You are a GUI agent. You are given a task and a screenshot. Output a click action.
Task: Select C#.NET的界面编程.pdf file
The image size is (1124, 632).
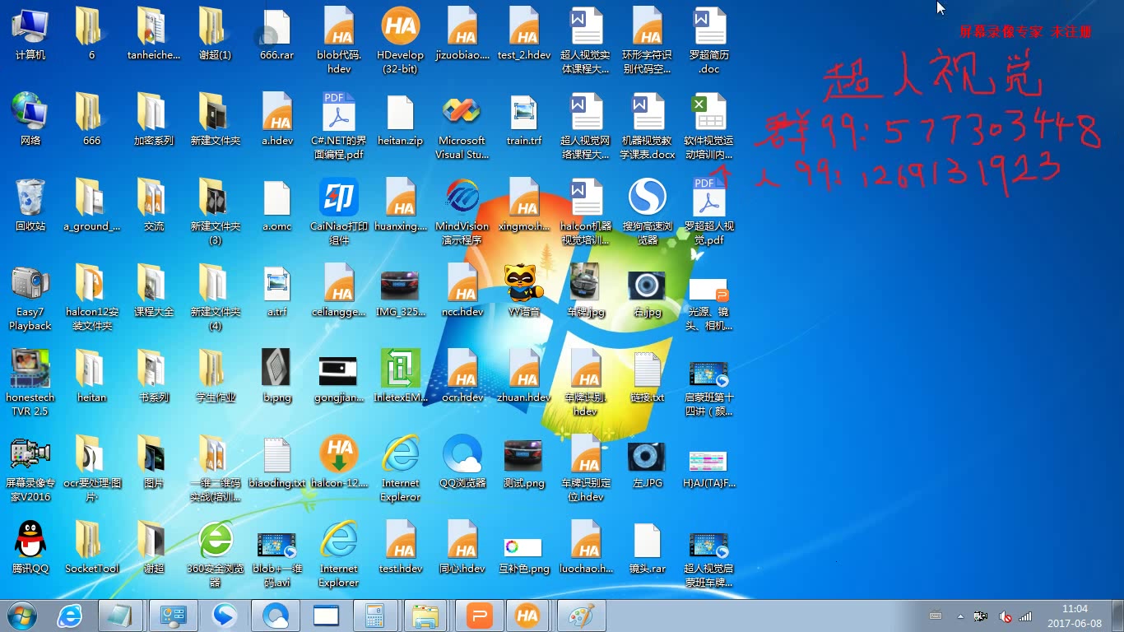[339, 126]
